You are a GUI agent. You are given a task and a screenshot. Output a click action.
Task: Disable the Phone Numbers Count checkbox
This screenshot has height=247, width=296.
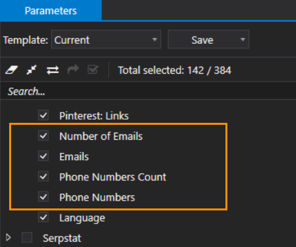[43, 176]
